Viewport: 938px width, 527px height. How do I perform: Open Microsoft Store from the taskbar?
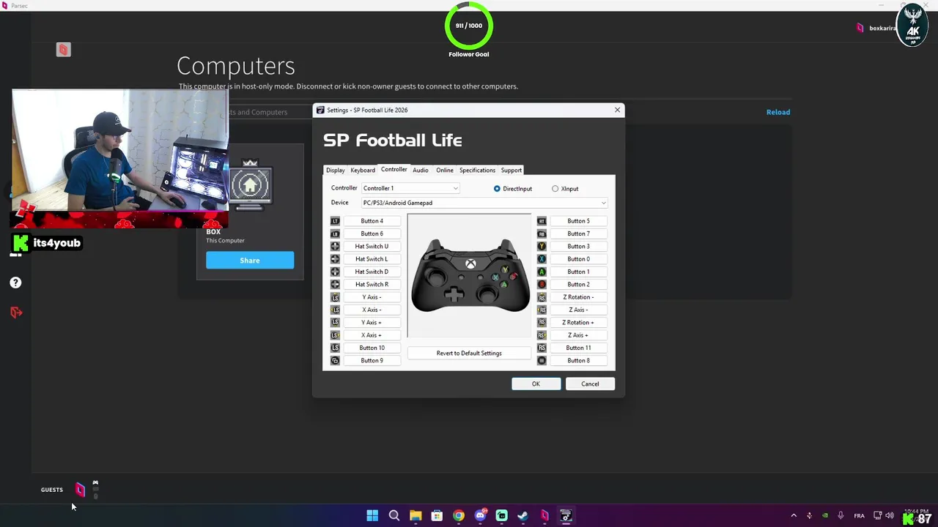tap(437, 515)
